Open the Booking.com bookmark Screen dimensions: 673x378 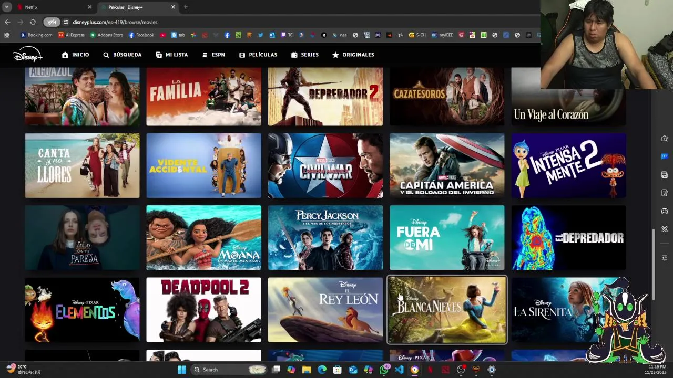click(36, 35)
